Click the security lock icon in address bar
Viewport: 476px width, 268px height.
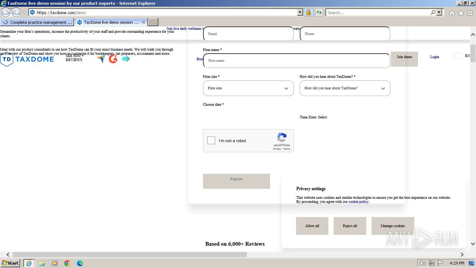click(308, 12)
